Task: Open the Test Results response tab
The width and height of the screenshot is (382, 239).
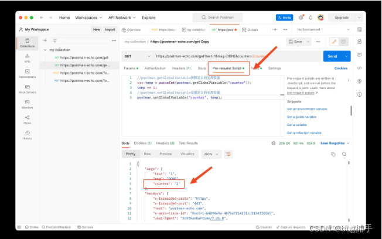Action: 188,144
